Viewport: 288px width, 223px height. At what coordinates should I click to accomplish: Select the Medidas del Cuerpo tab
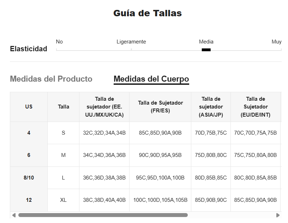click(151, 79)
